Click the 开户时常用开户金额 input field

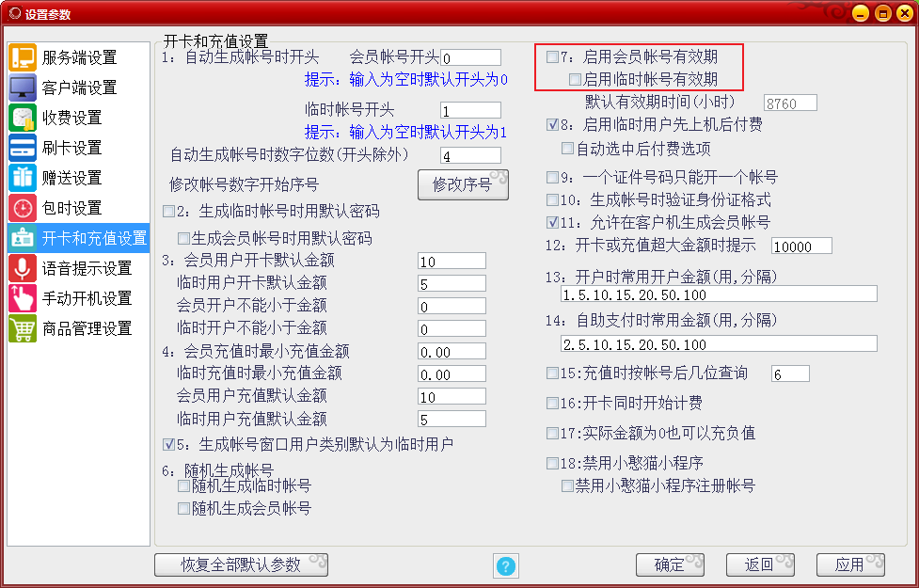click(x=719, y=294)
